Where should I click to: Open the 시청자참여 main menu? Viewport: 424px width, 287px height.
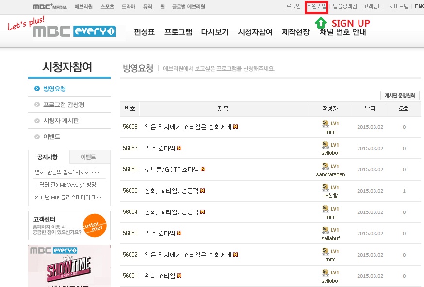(x=255, y=32)
